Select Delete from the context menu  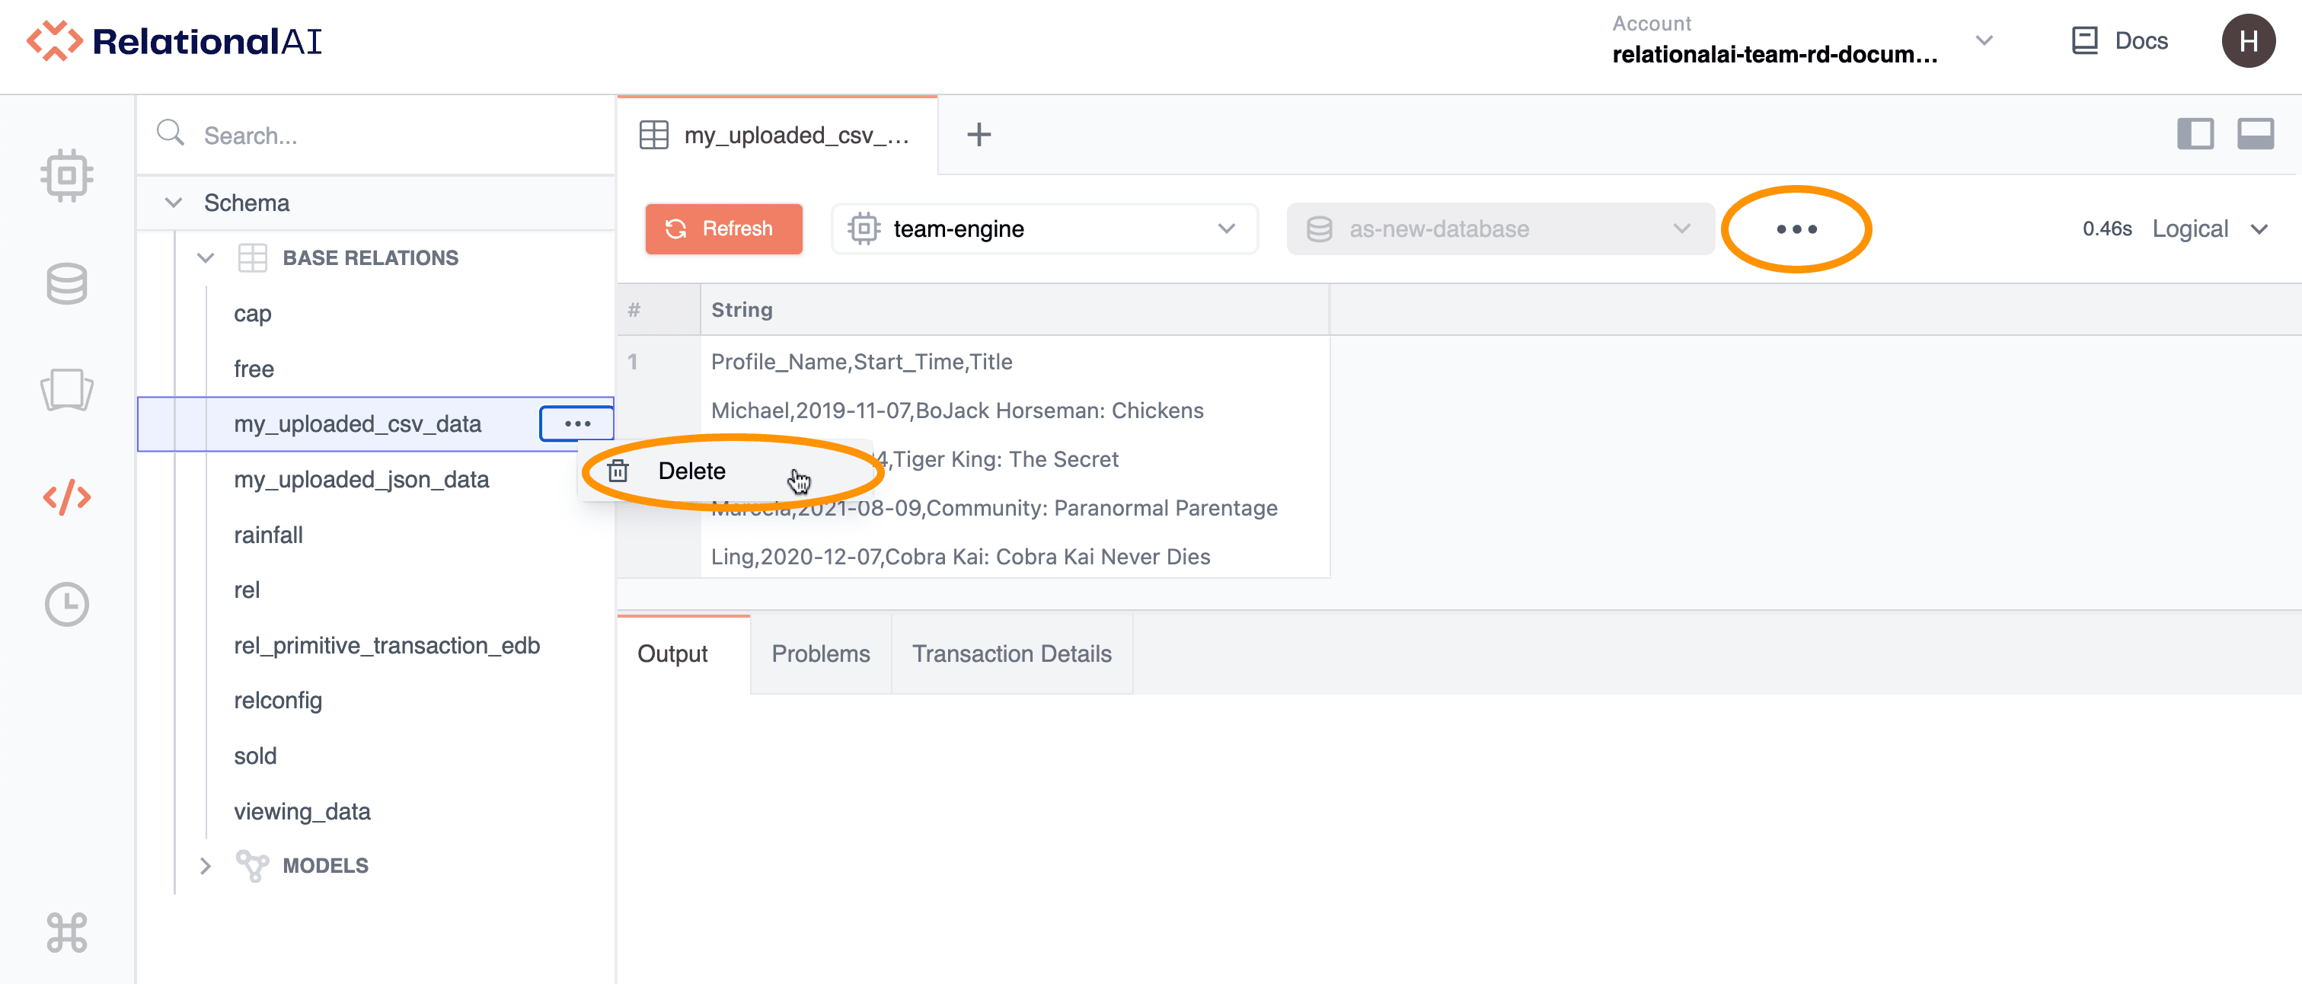point(691,471)
